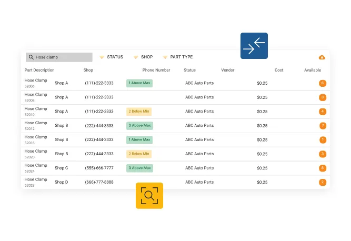Screen dimensions: 351x241
Task: Click the cloud download icon
Action: pyautogui.click(x=322, y=57)
